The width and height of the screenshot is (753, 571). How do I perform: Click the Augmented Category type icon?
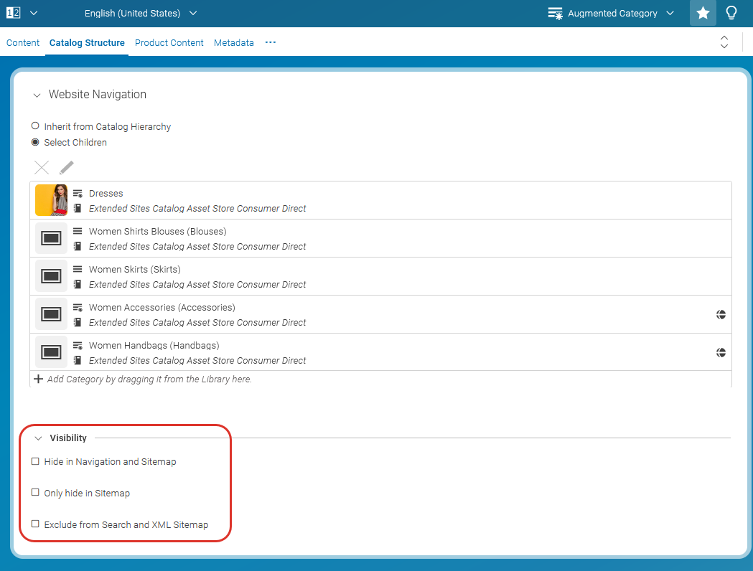(555, 14)
